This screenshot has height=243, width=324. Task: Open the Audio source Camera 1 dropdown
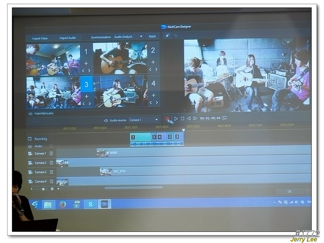tap(144, 120)
